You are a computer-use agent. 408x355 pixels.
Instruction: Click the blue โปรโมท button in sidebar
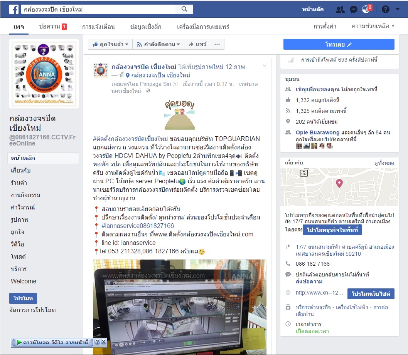click(x=23, y=298)
